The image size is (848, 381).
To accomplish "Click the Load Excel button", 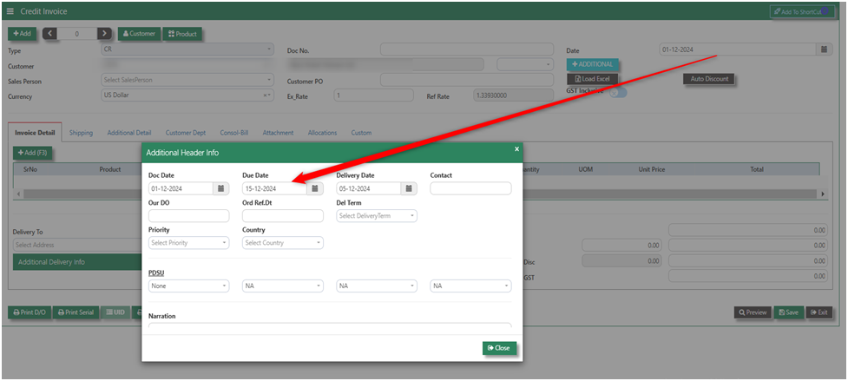I will coord(592,79).
